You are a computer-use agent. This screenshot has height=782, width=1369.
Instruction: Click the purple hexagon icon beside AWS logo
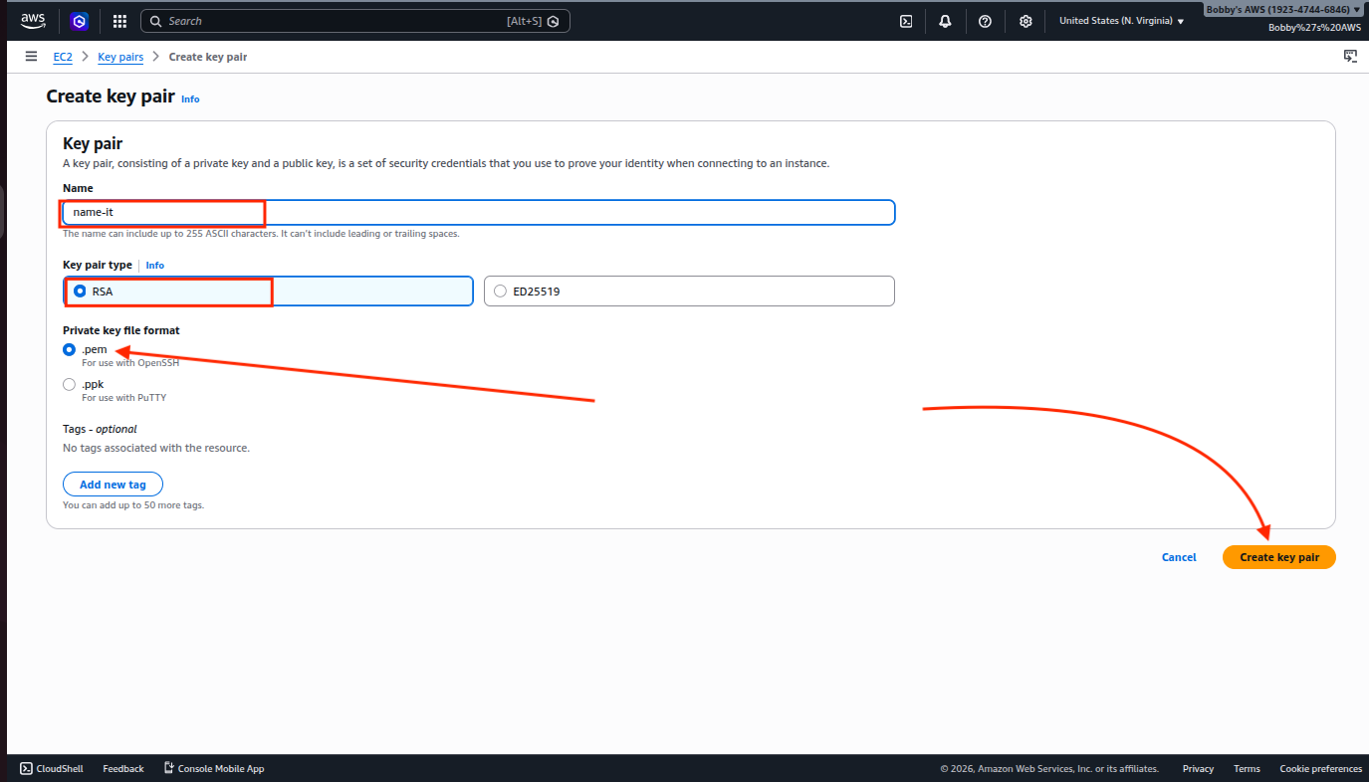point(80,21)
